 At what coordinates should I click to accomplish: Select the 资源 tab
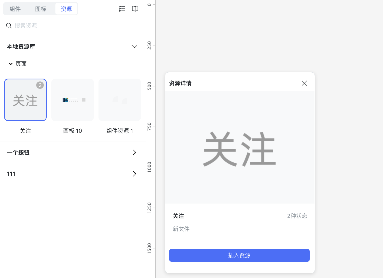click(66, 9)
